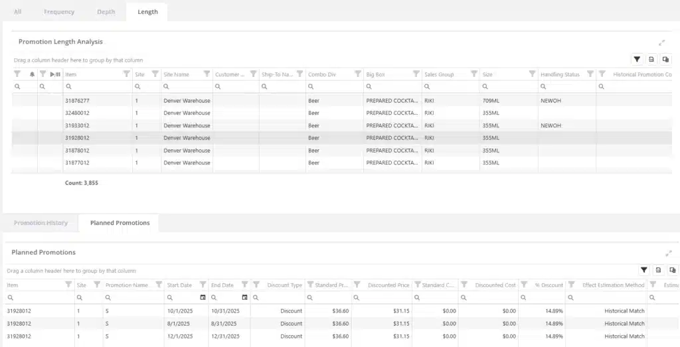Sort by Promotion Name column header

(x=127, y=285)
